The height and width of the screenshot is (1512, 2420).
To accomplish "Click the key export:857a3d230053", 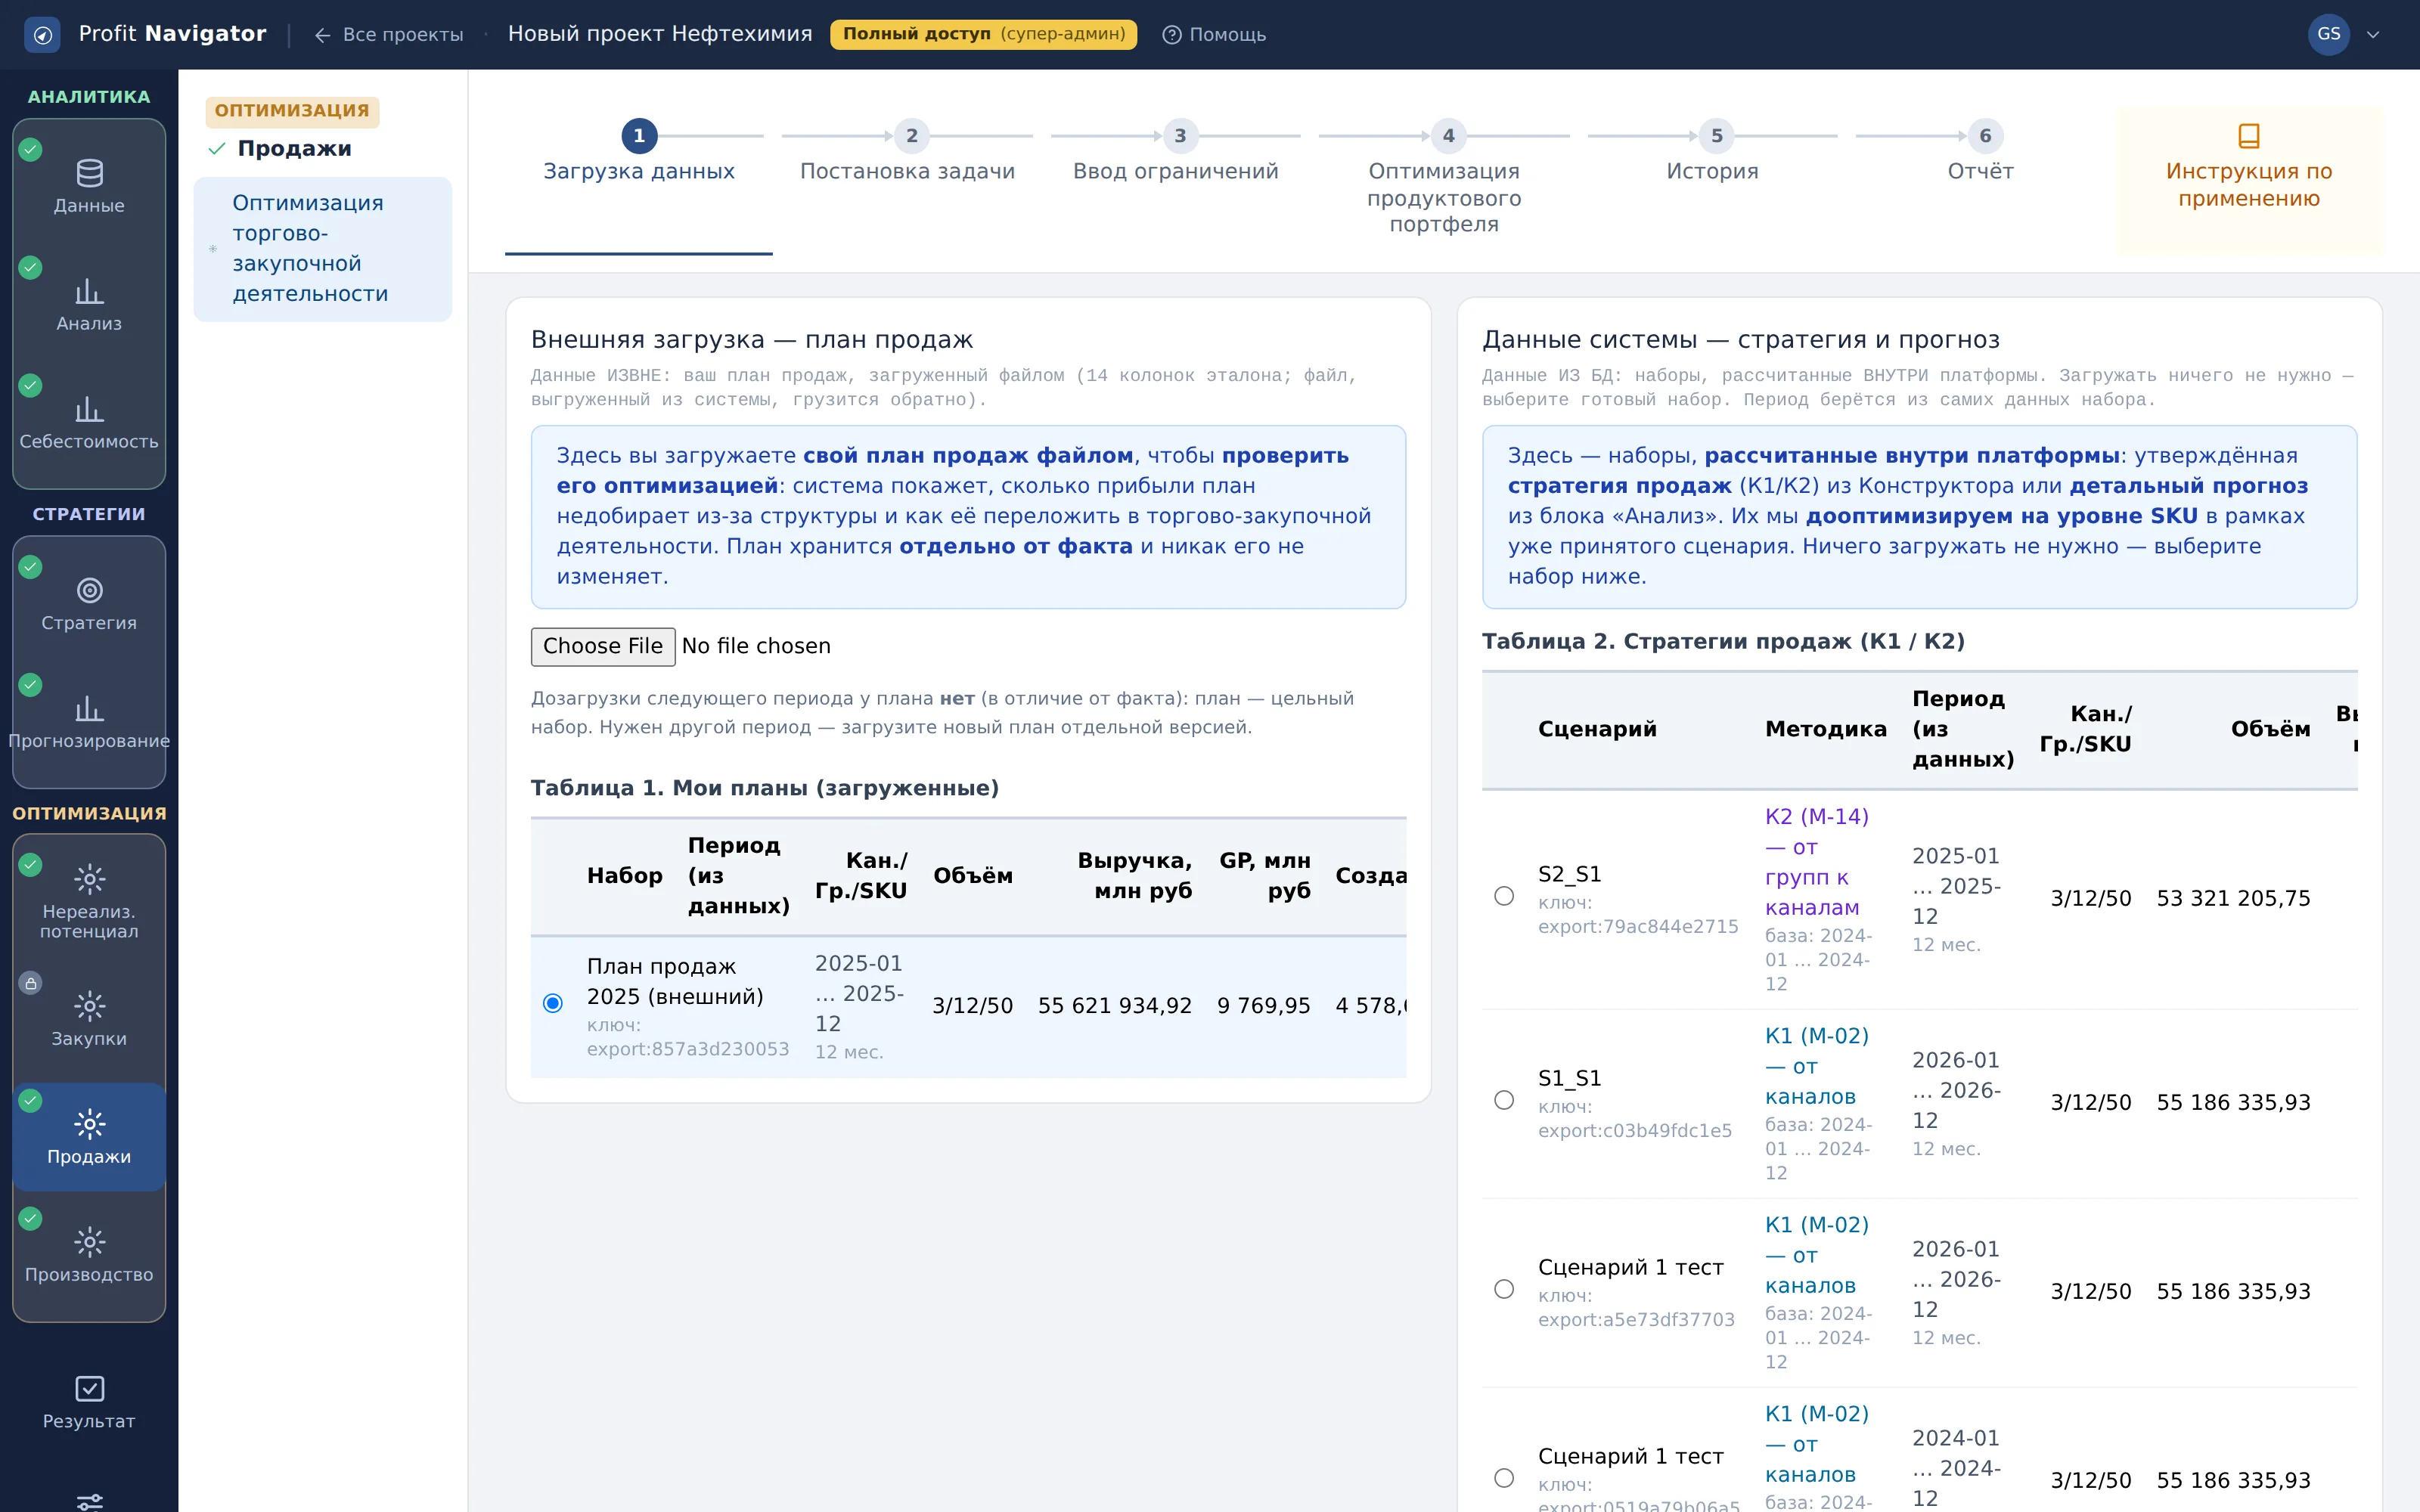I will (x=688, y=1049).
